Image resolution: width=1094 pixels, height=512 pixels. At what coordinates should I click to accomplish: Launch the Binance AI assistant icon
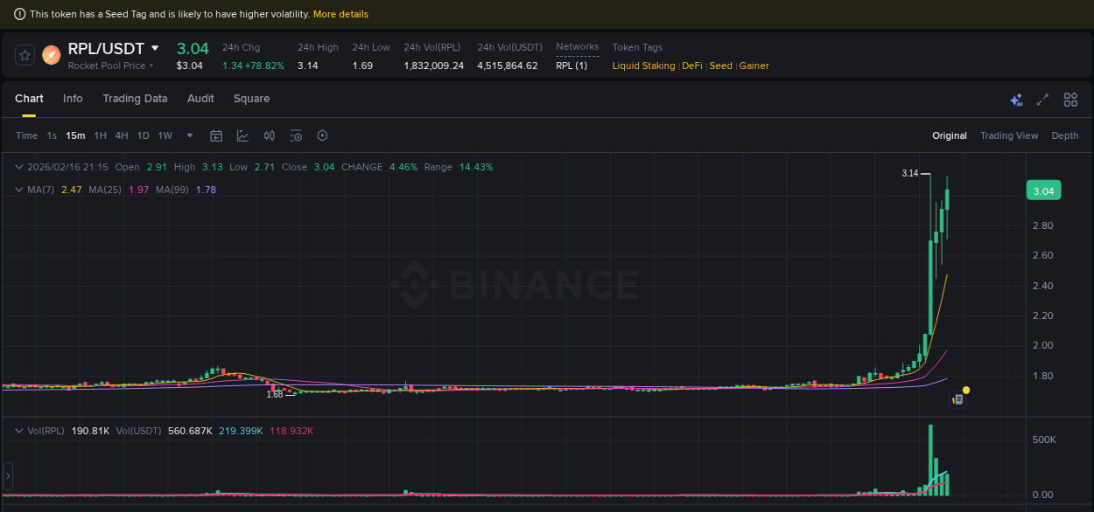point(1016,100)
